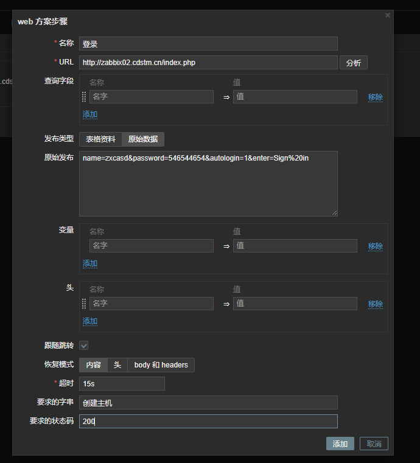Click 添加 link under 变量

pos(90,263)
